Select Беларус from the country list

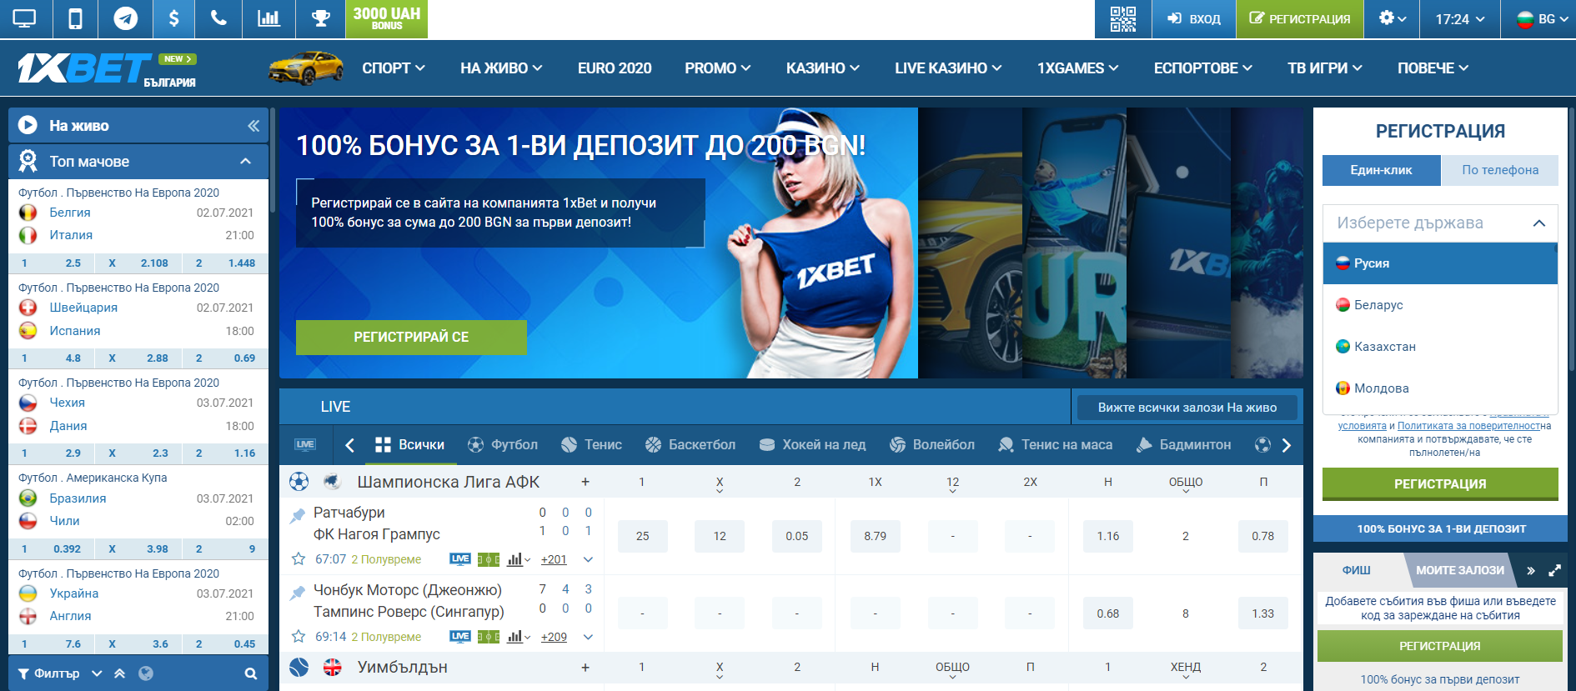1378,305
